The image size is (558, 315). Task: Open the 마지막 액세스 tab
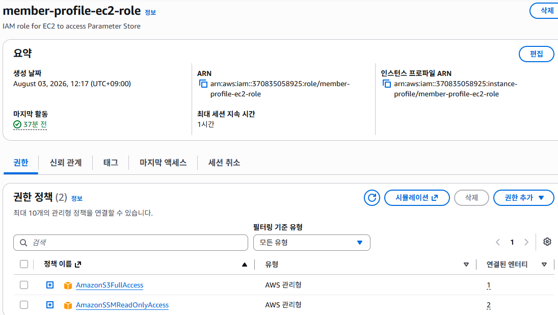(163, 163)
